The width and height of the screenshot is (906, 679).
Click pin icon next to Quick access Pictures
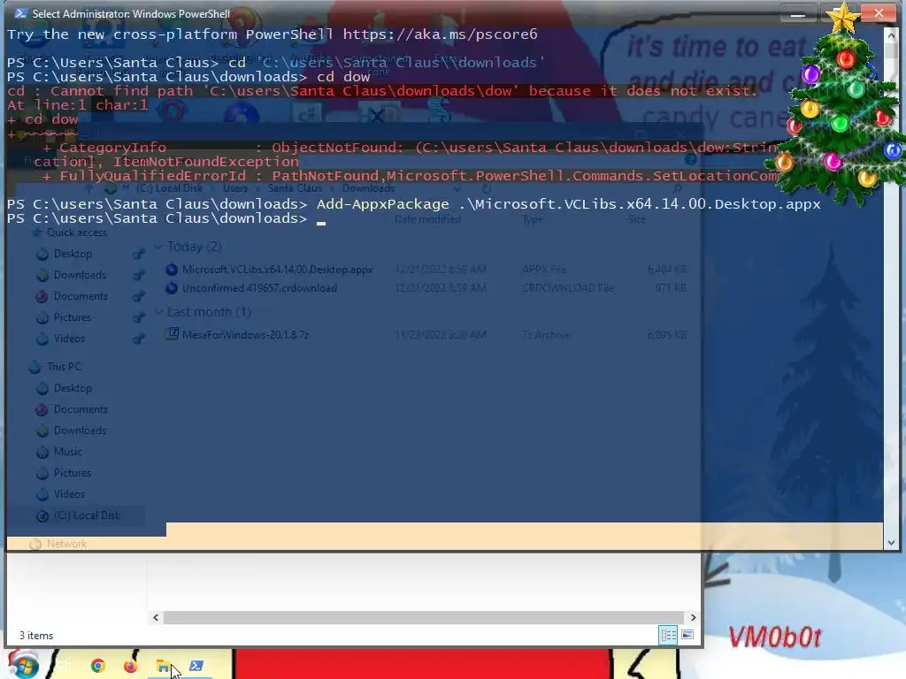(x=138, y=317)
